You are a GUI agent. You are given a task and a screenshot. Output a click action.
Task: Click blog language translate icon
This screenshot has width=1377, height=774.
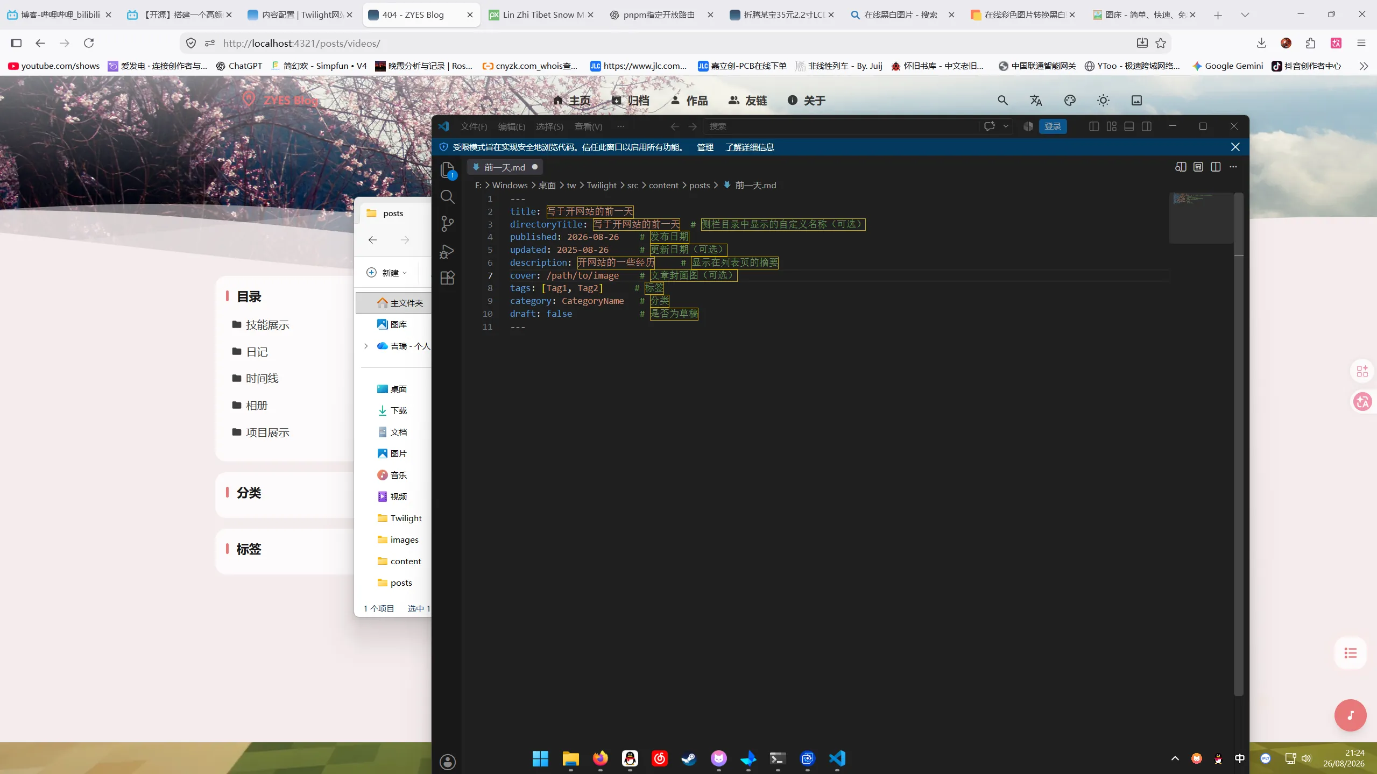(1036, 101)
